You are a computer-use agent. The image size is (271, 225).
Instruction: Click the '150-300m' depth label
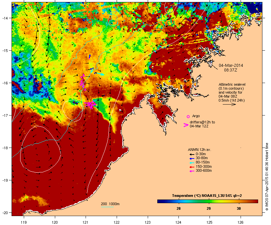tap(204, 166)
